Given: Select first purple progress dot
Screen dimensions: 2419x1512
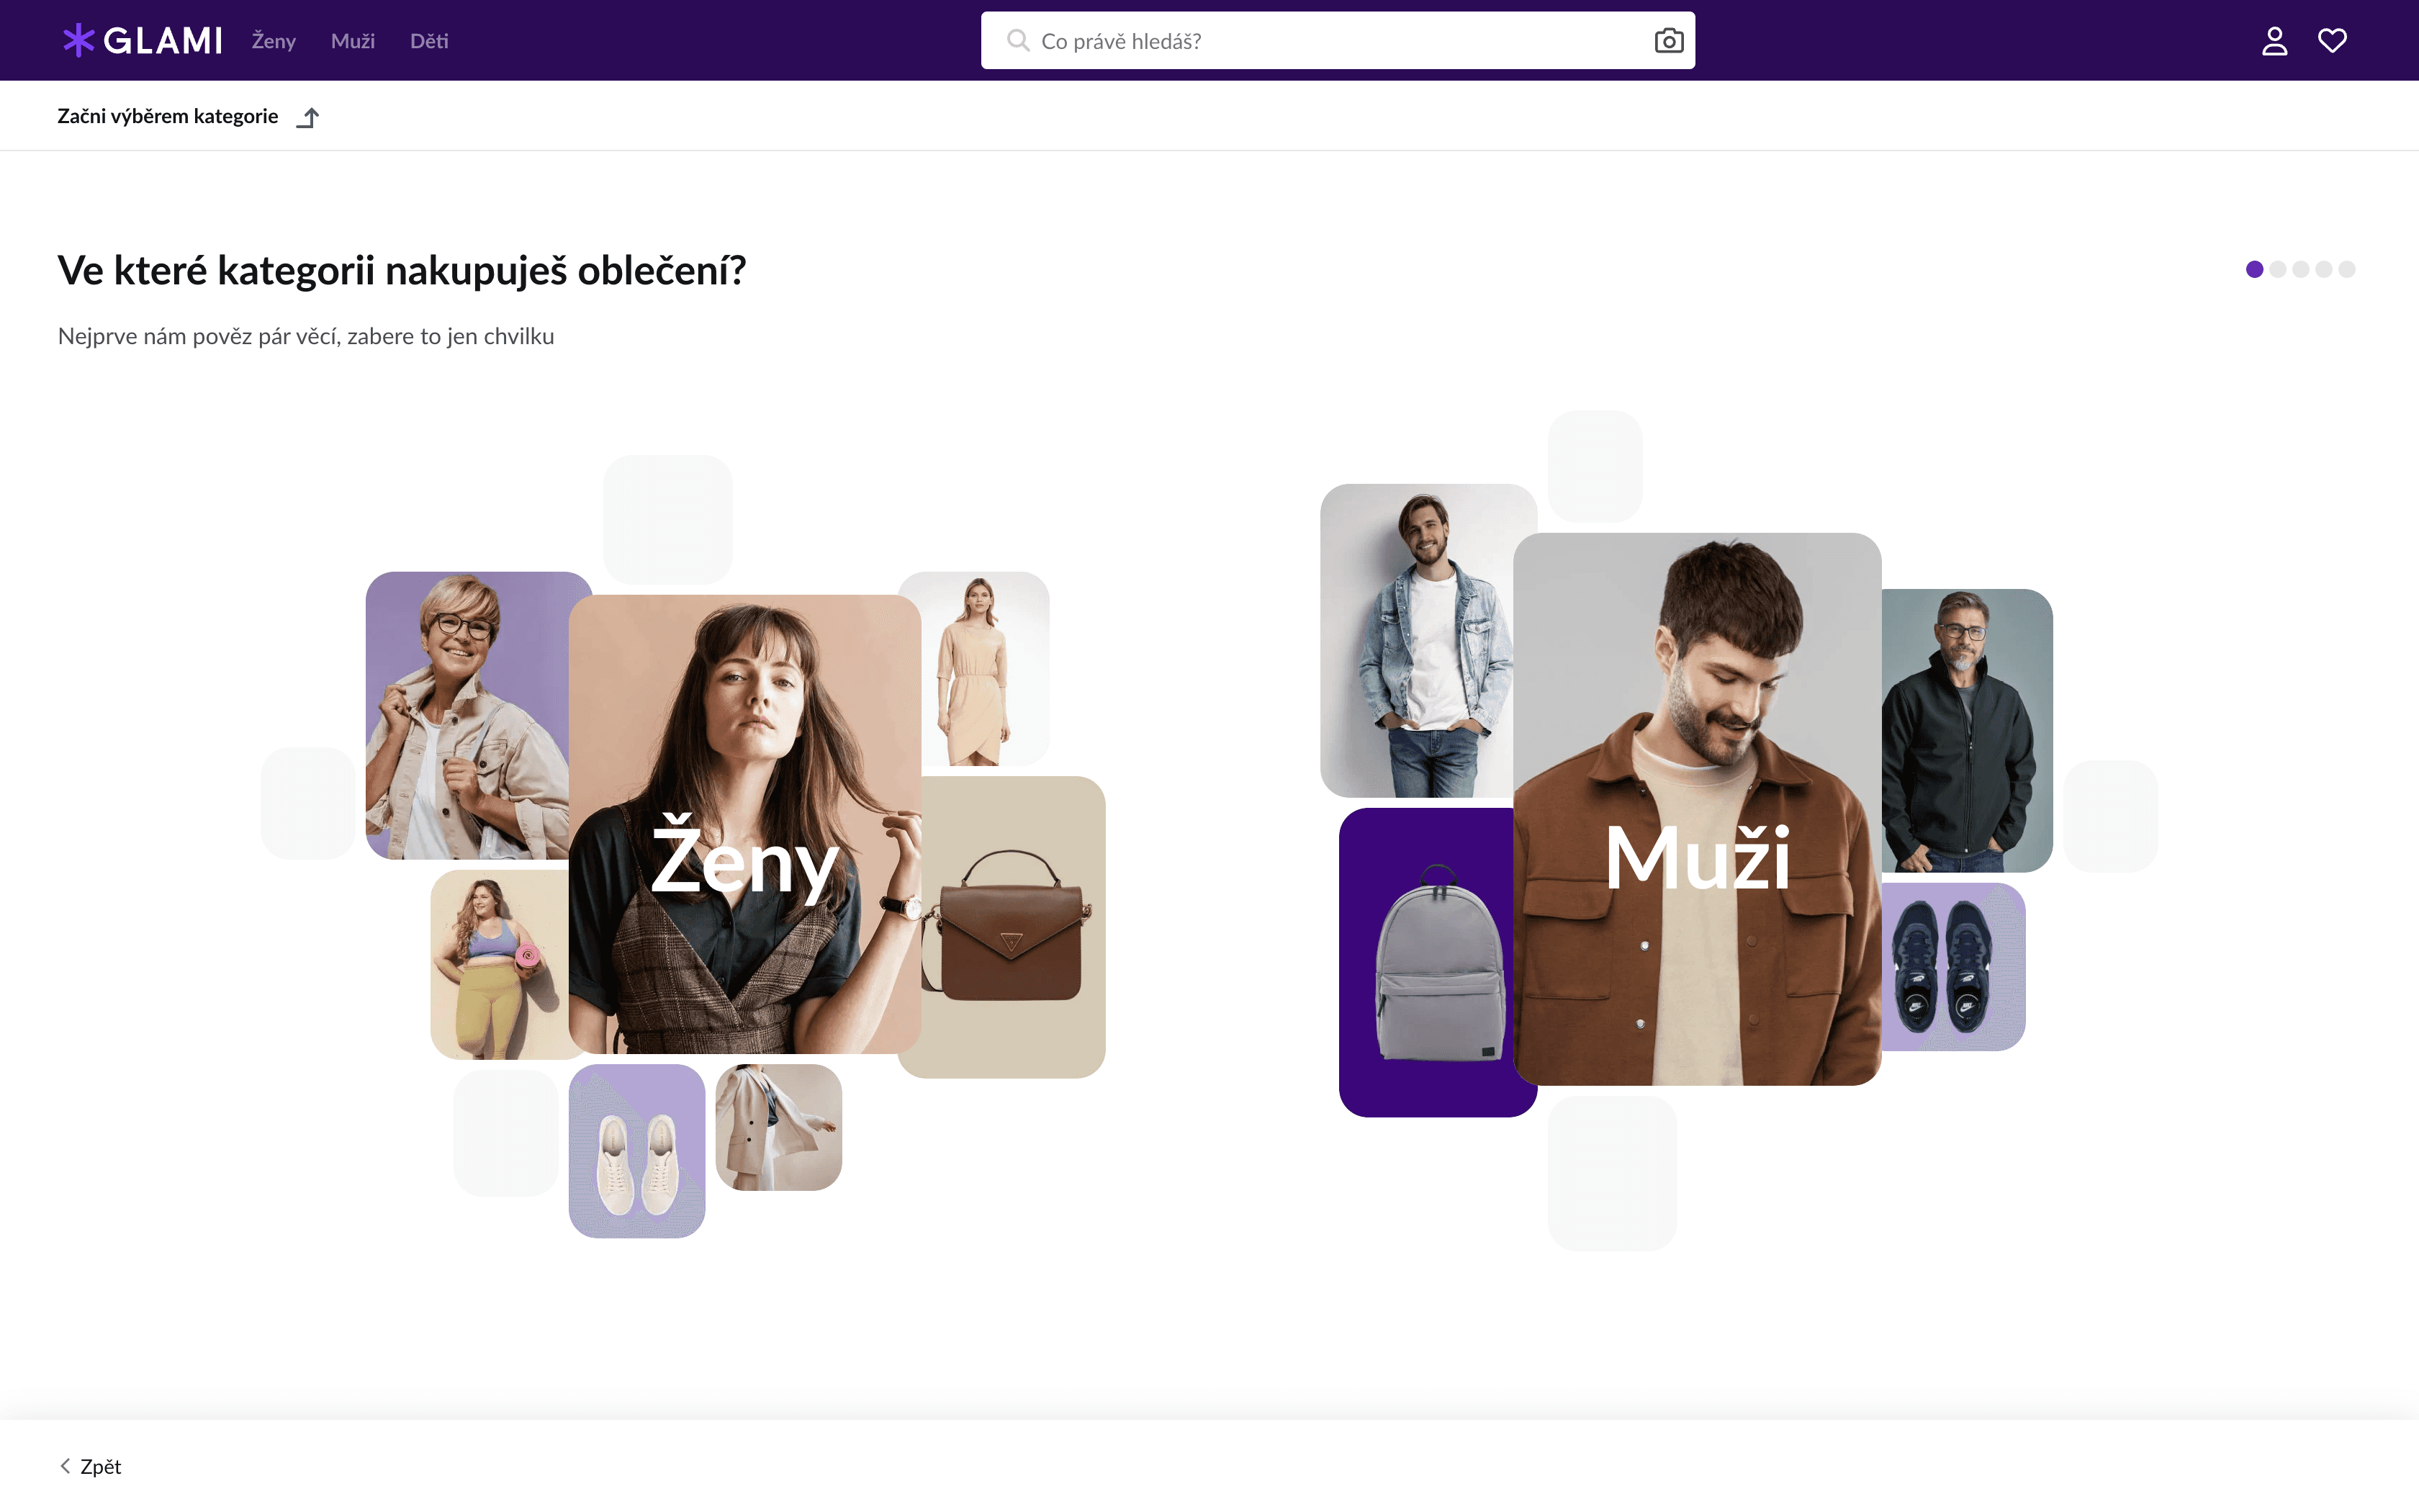Looking at the screenshot, I should 2254,269.
